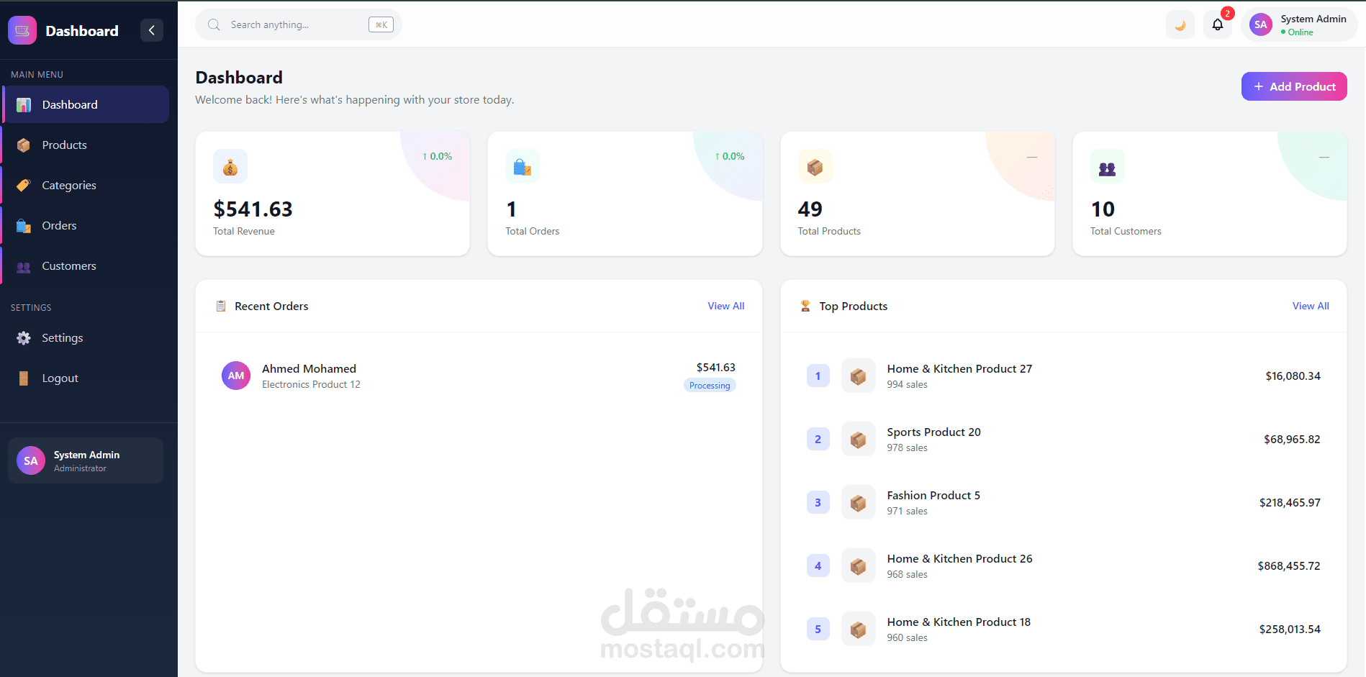
Task: Click the Total Customers people icon
Action: 1108,167
